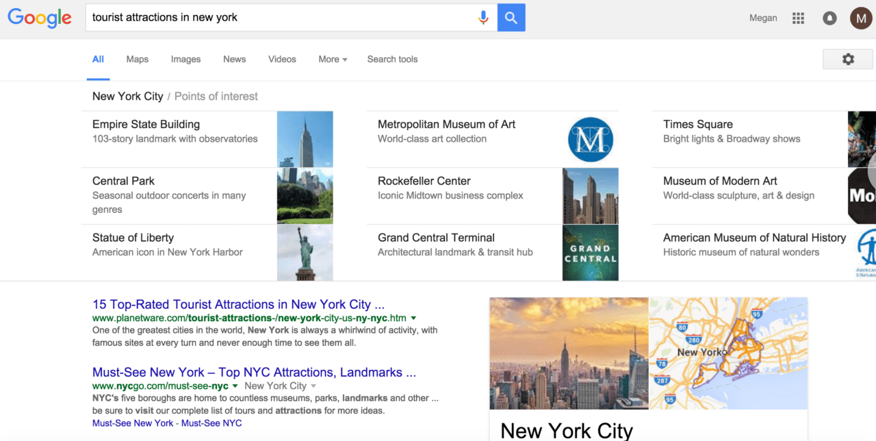Screen dimensions: 876x441
Task: Open Empire State Building entry
Action: 146,125
